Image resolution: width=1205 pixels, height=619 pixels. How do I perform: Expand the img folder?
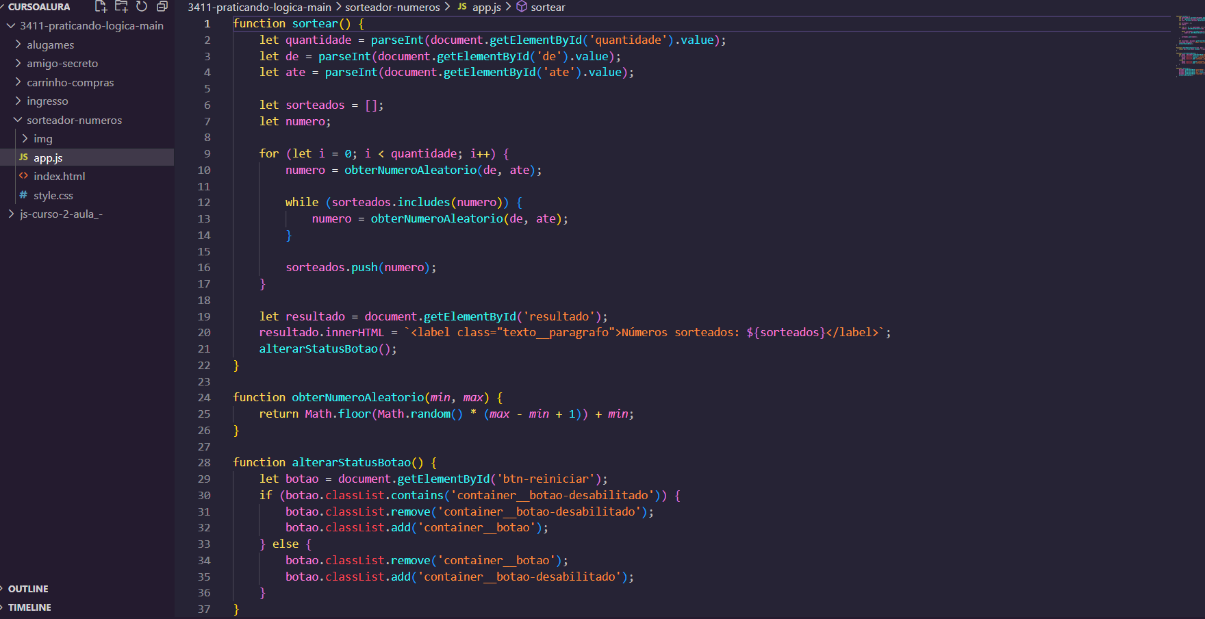click(25, 138)
